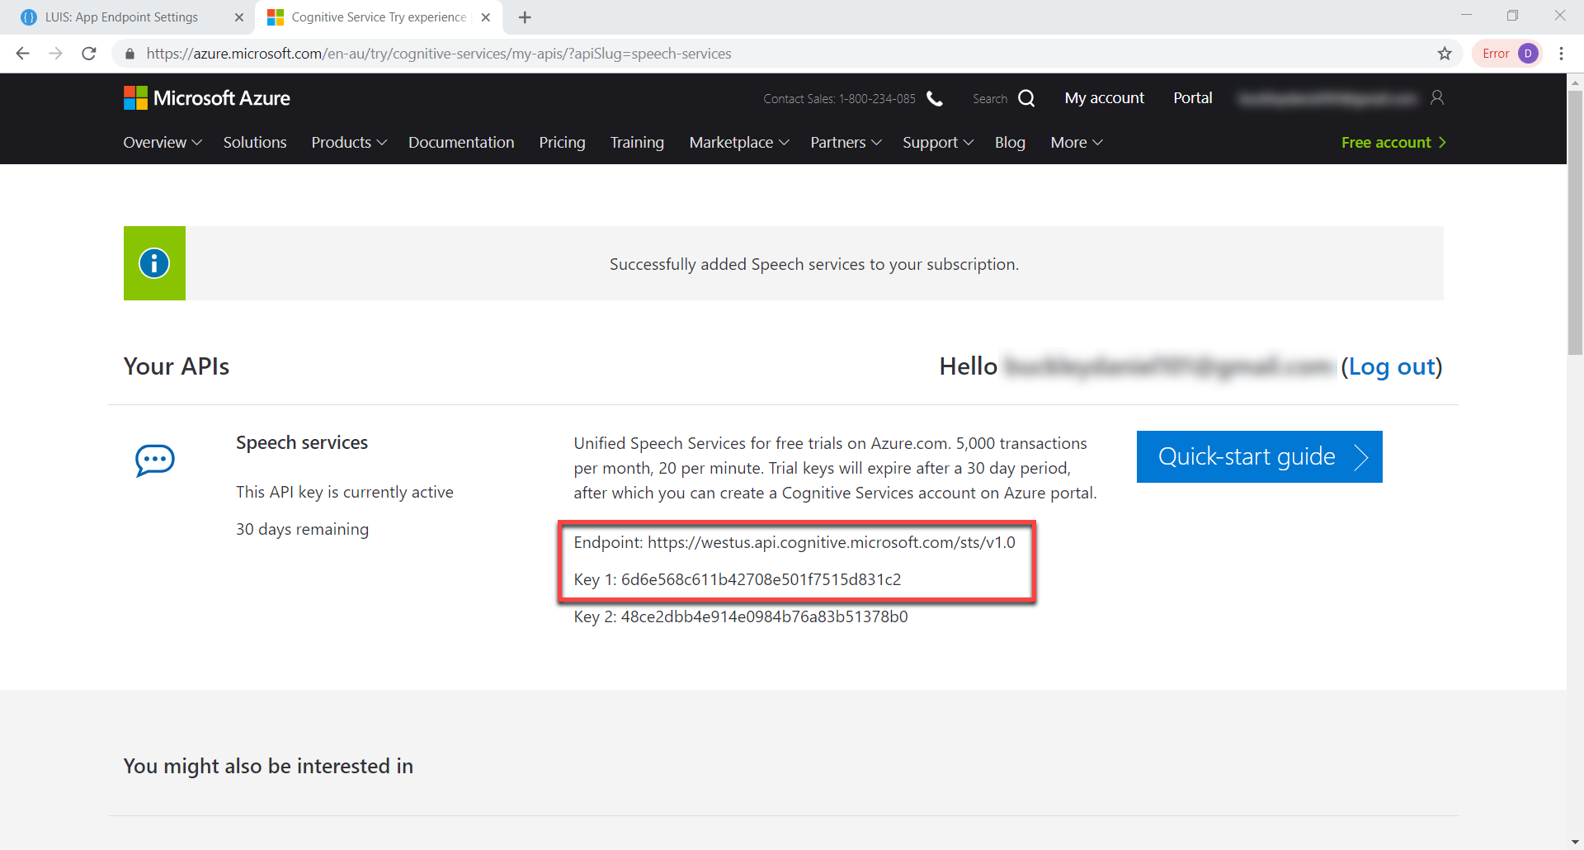The width and height of the screenshot is (1584, 850).
Task: Click the address bar URL
Action: tap(439, 54)
